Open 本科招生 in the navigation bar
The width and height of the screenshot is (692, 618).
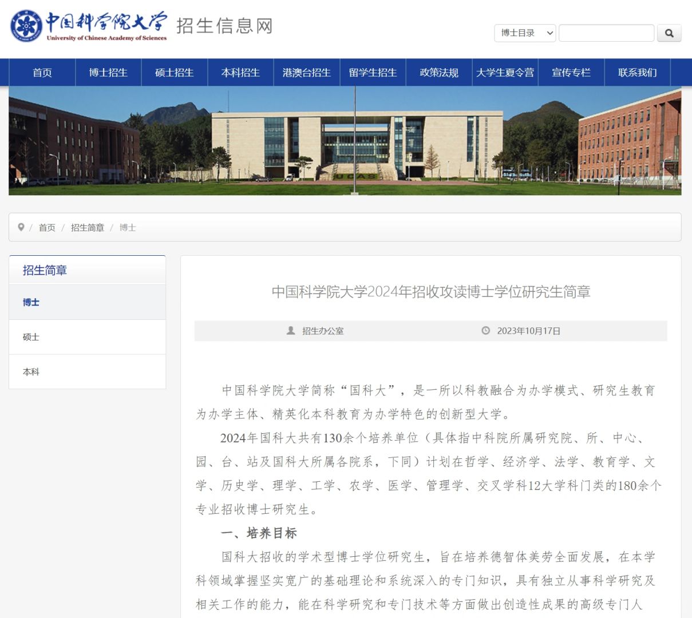240,73
